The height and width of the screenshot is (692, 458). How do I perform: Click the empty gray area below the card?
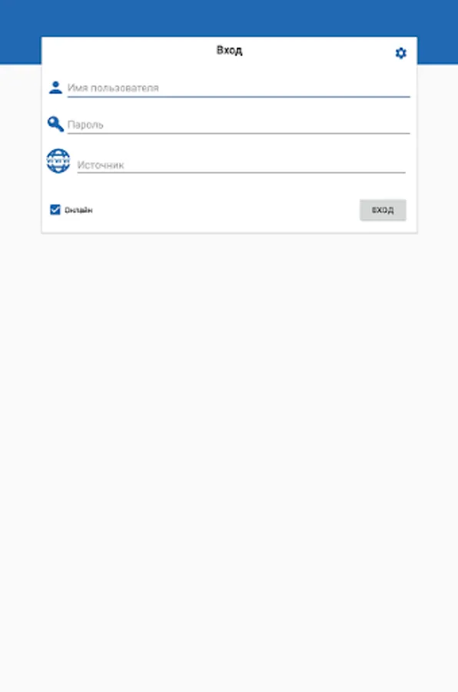pos(229,459)
